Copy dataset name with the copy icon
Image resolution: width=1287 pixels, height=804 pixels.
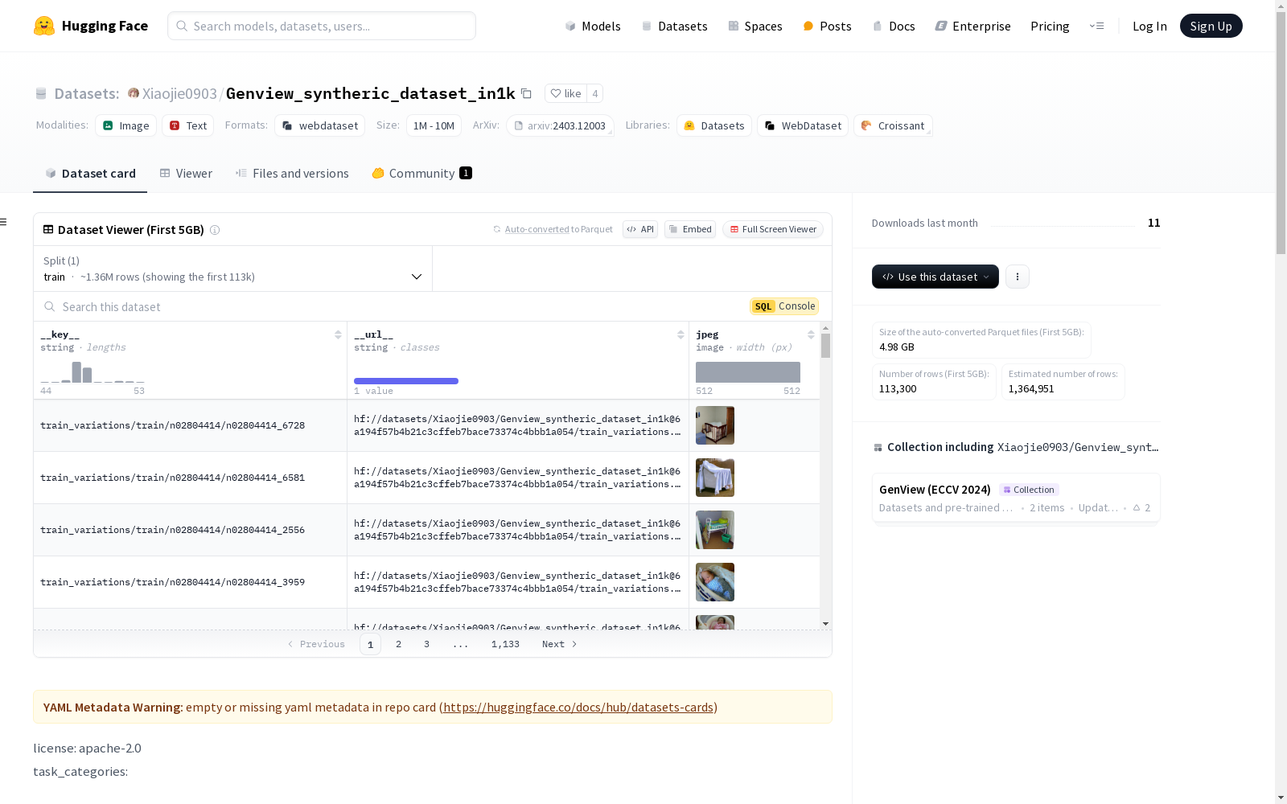tap(526, 93)
